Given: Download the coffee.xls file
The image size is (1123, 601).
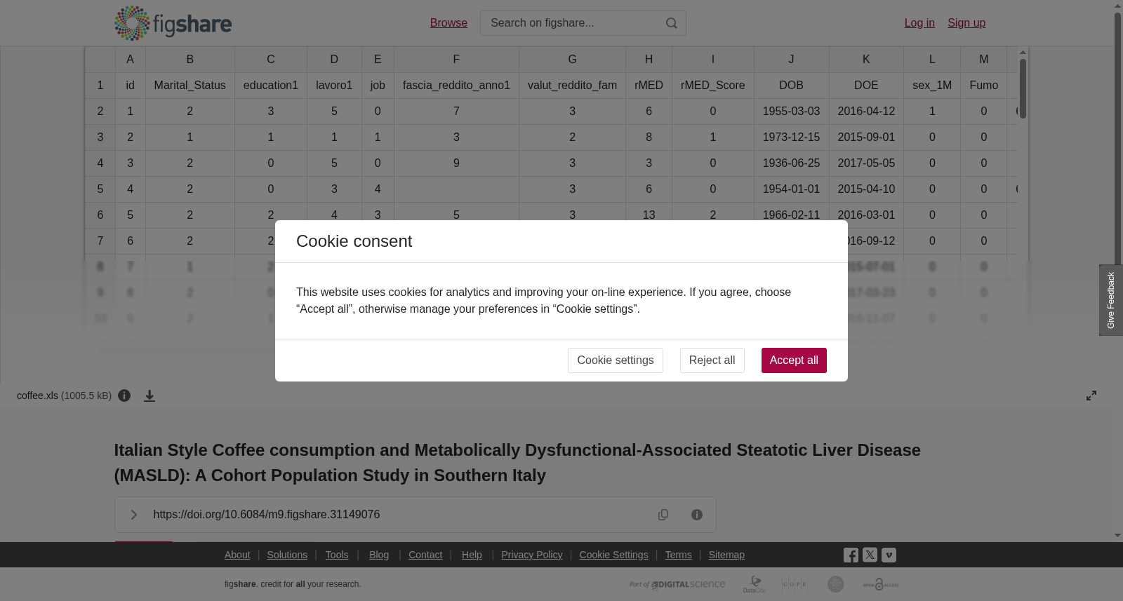Looking at the screenshot, I should [149, 396].
